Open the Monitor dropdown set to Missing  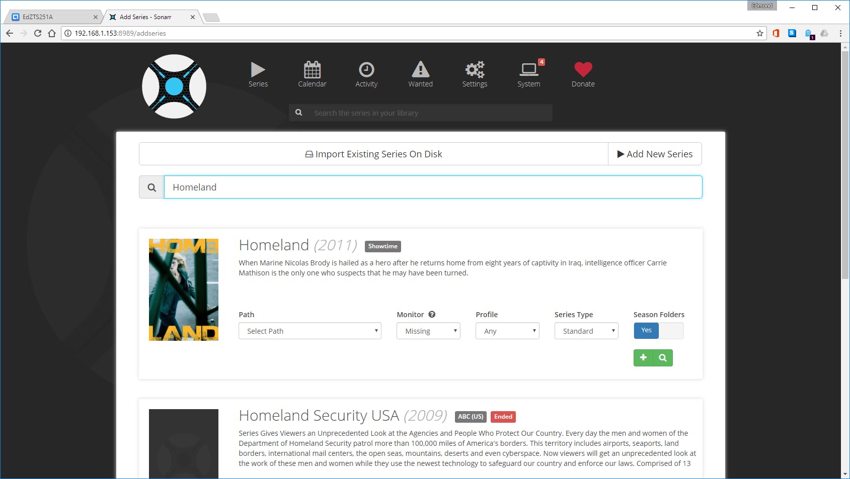click(428, 331)
